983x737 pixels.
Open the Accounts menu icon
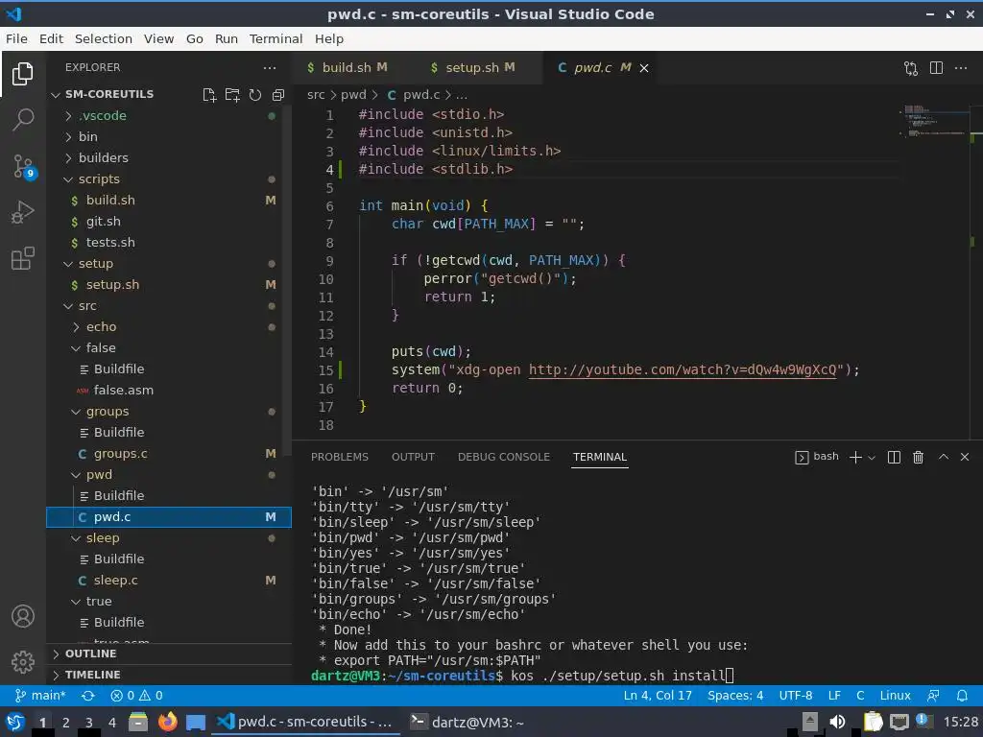click(23, 616)
